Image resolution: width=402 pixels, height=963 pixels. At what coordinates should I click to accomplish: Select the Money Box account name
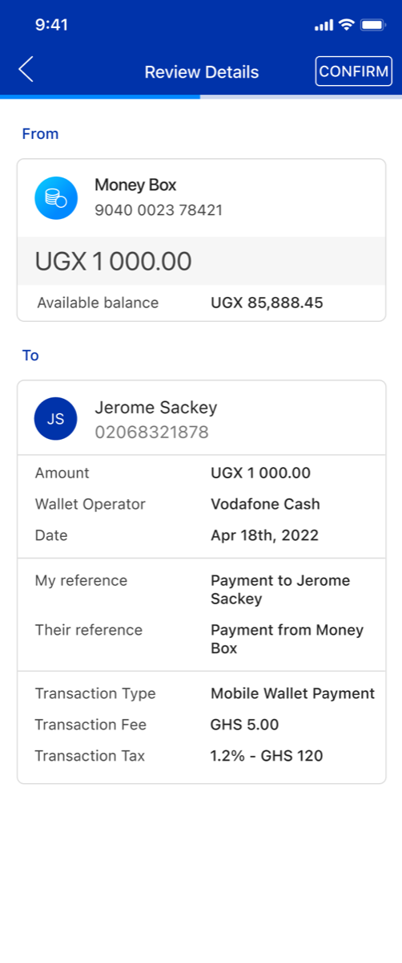[135, 185]
